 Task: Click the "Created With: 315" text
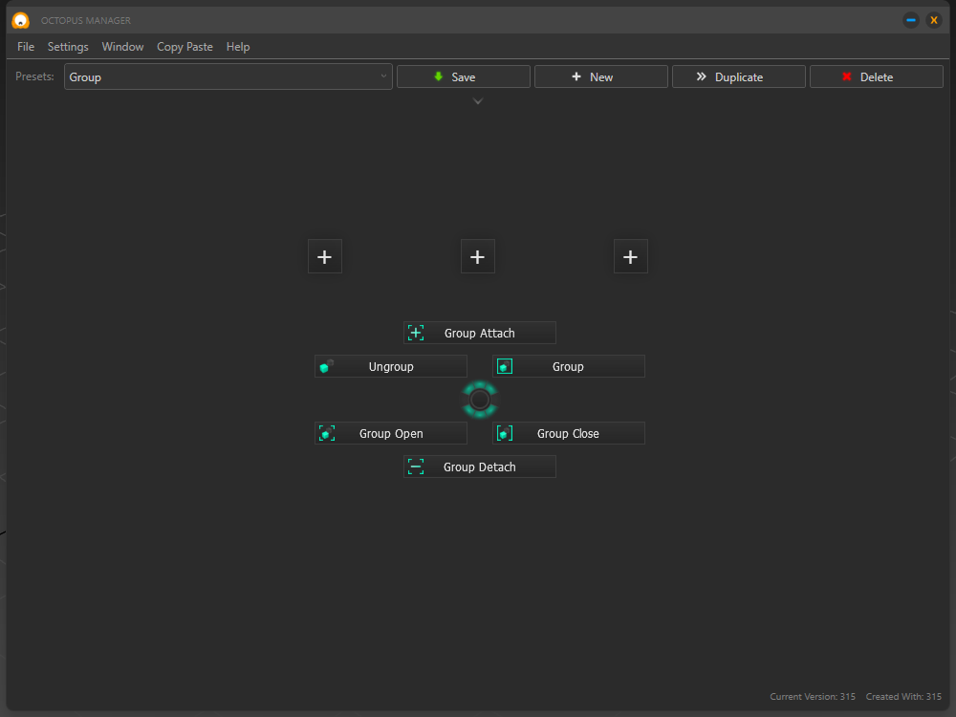click(903, 696)
